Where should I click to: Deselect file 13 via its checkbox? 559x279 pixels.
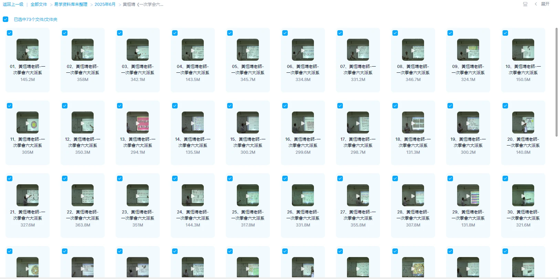[x=120, y=106]
